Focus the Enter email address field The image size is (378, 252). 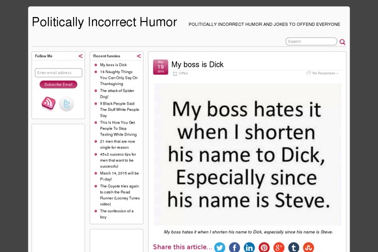coord(59,72)
